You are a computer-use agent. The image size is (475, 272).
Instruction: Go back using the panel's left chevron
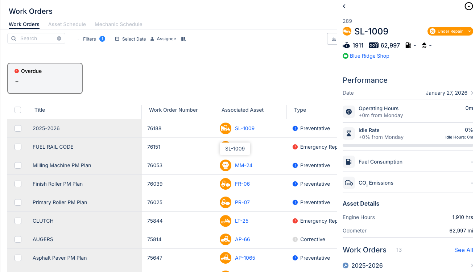coord(344,6)
